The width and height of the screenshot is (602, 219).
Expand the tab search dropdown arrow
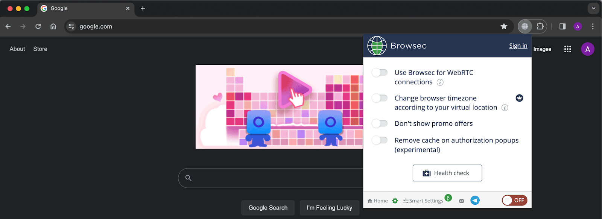point(593,8)
